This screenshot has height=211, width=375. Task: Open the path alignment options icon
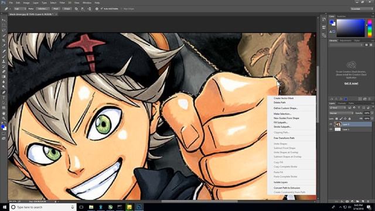83,9
